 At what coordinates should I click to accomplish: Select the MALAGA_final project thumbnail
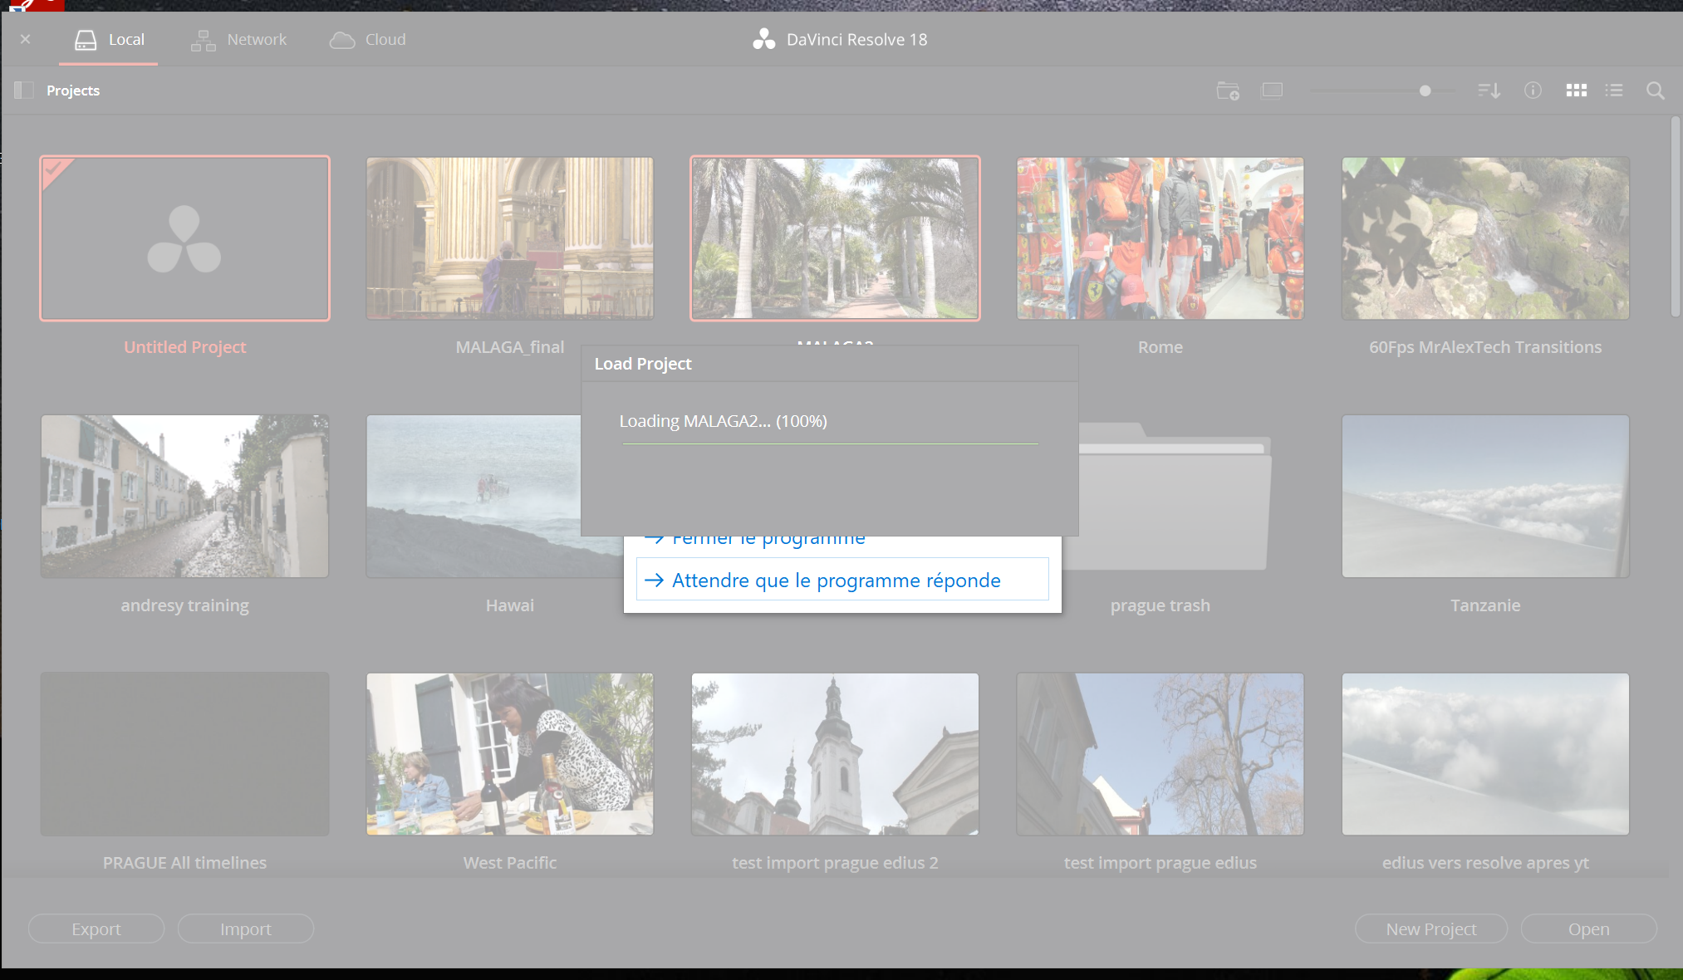pyautogui.click(x=509, y=238)
